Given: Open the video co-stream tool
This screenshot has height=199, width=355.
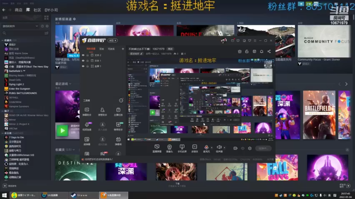Looking at the screenshot, I should point(87,126).
